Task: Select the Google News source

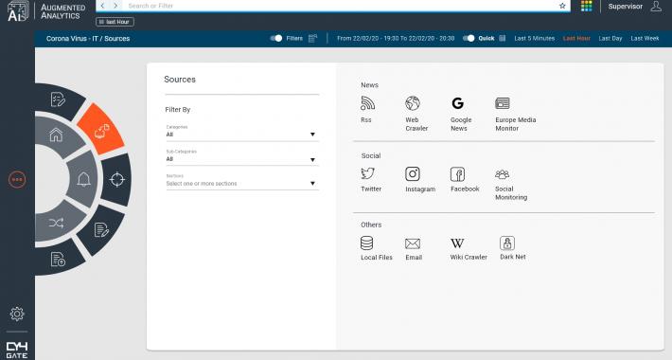Action: [x=460, y=114]
